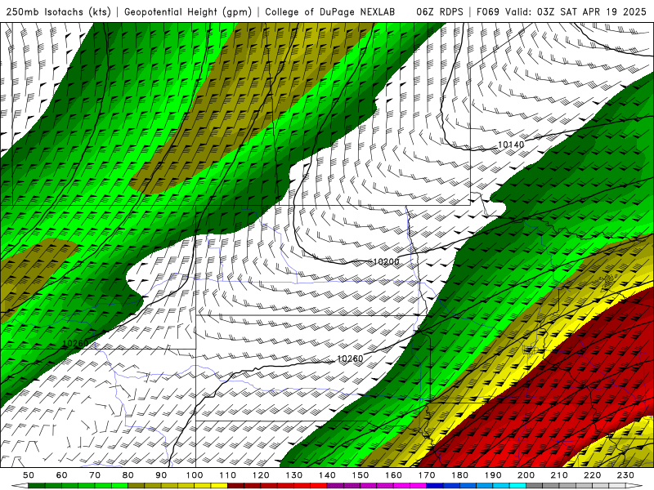Screen dimensions: 654x490
Task: Click the 90 value on the color scale
Action: 161,475
